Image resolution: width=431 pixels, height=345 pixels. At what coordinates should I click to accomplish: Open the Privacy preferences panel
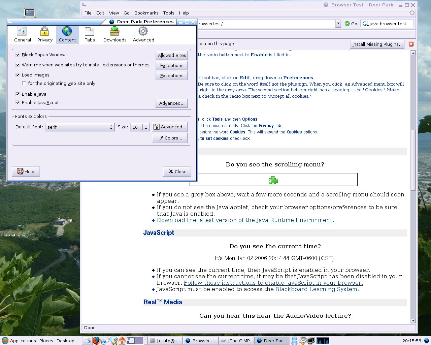click(45, 34)
